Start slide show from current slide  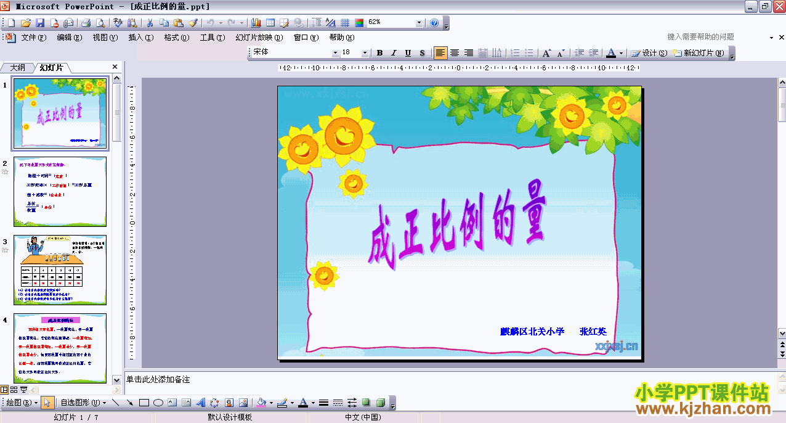[23, 390]
